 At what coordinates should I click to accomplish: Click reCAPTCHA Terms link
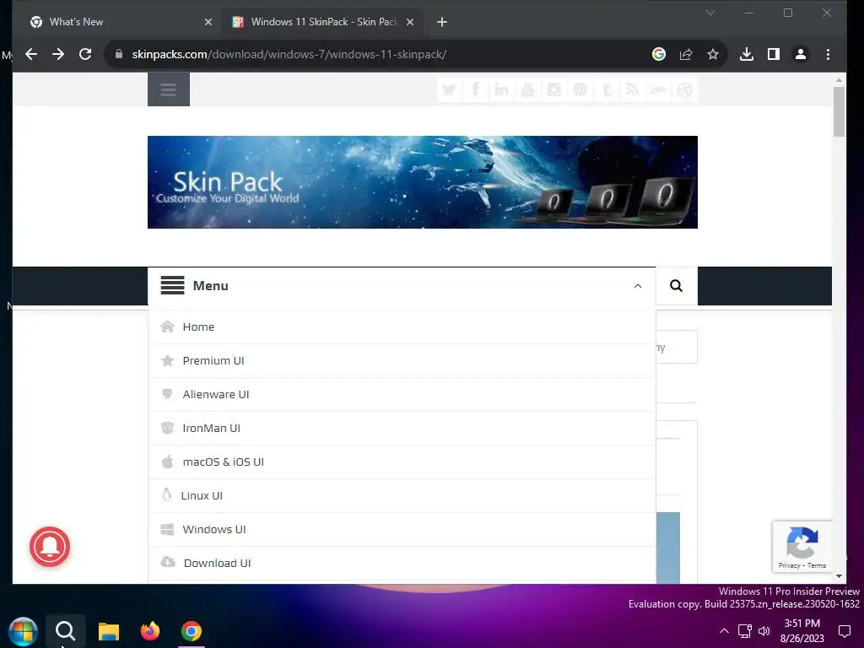point(817,565)
